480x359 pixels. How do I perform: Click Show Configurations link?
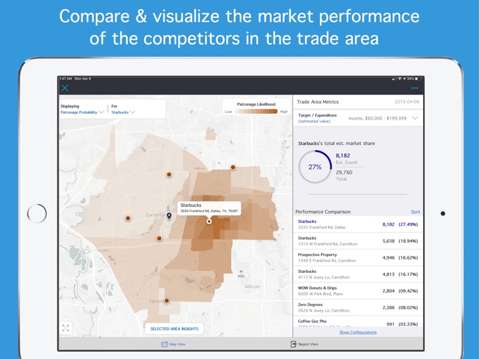[x=358, y=332]
